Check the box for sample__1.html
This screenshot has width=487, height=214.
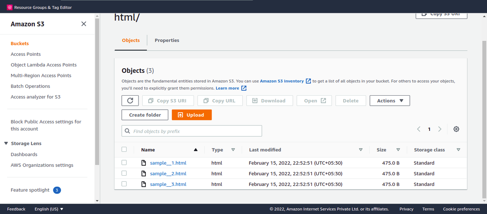[x=124, y=162]
